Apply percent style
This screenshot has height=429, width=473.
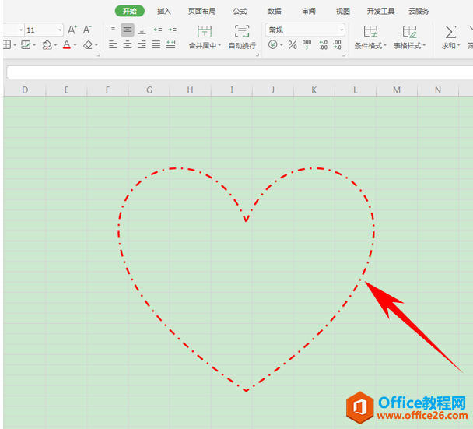(293, 45)
